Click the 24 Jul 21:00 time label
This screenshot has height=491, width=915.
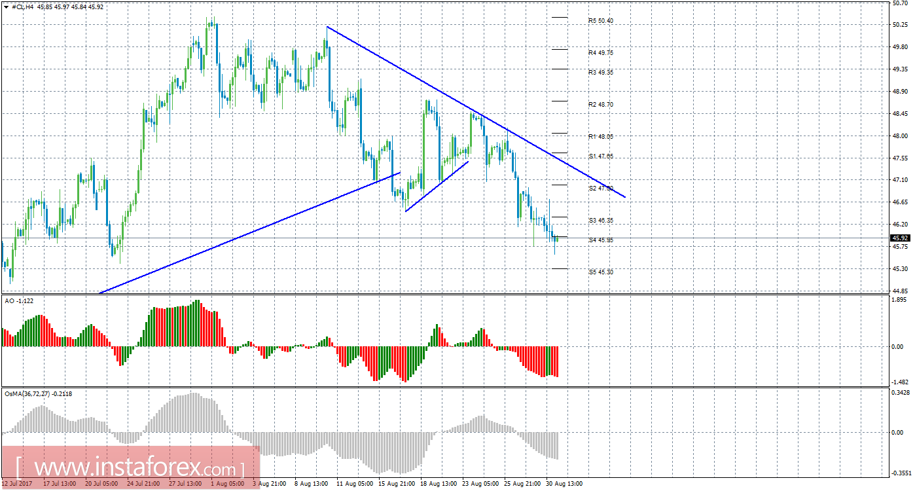point(143,484)
